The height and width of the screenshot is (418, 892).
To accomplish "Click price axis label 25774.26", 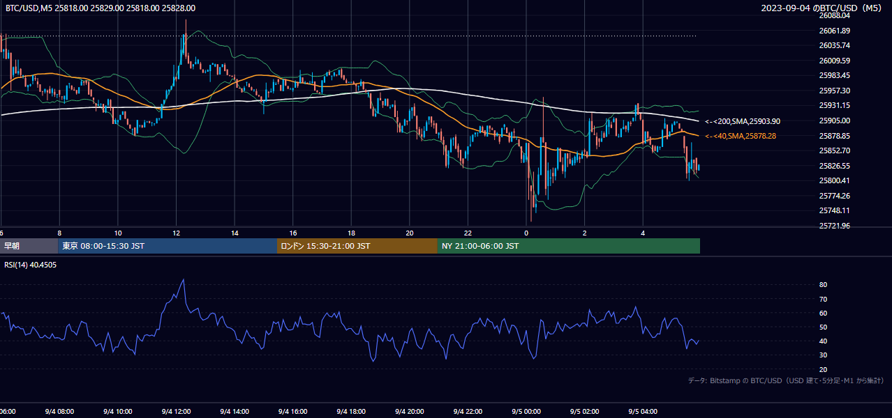I will 835,196.
